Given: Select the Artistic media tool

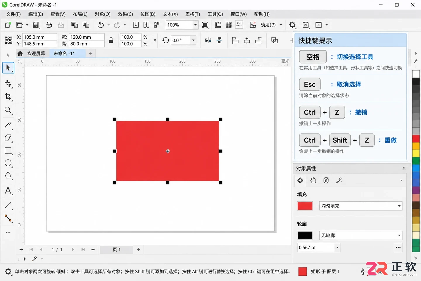Looking at the screenshot, I should 8,138.
